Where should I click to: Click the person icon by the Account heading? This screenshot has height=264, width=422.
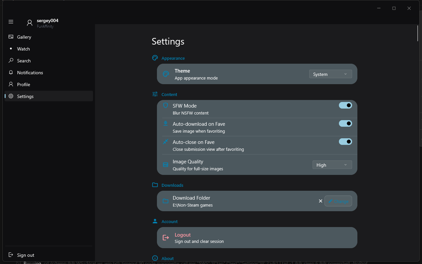pos(155,221)
